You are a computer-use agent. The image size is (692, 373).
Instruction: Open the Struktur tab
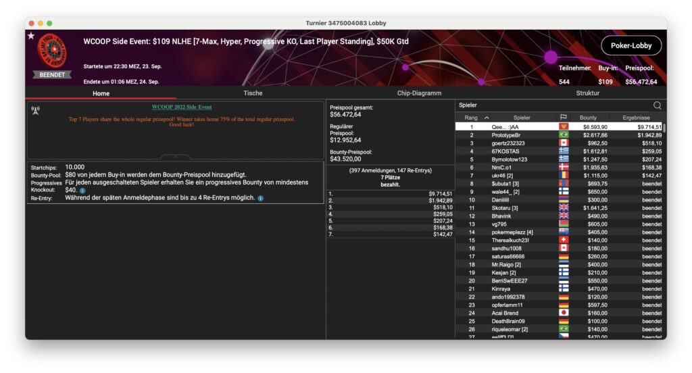click(587, 93)
